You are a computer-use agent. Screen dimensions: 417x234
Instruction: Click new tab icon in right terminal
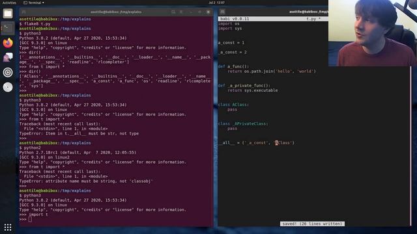click(223, 12)
